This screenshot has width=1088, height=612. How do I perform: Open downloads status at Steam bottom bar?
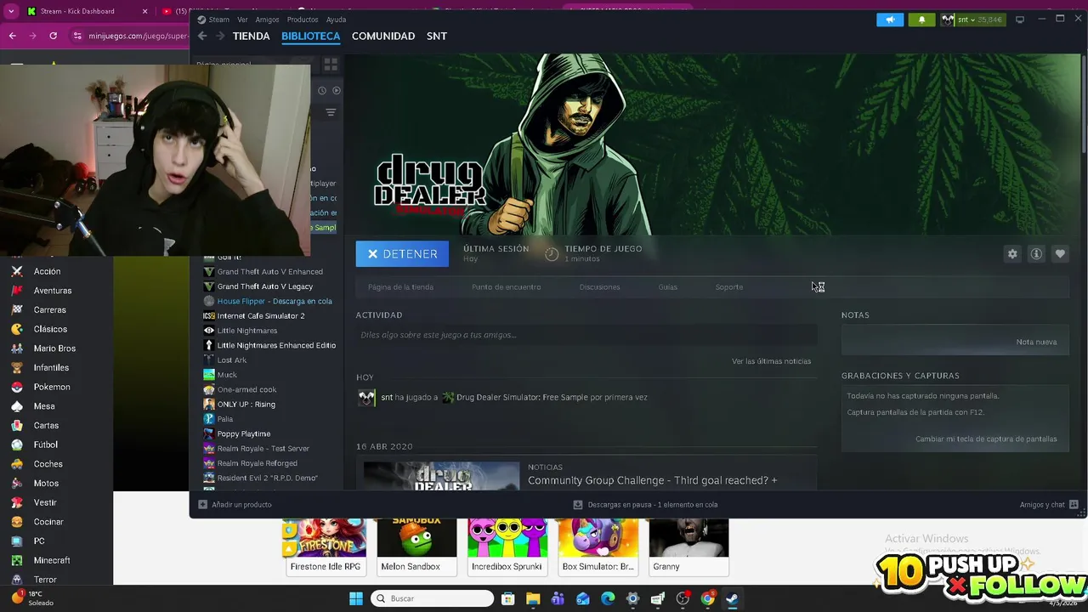[645, 504]
